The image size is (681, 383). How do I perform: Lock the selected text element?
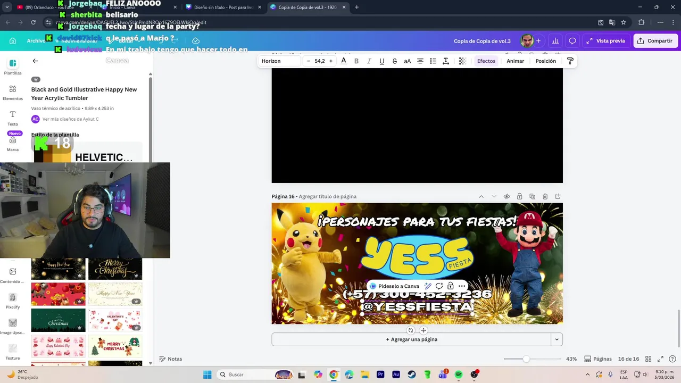[451, 286]
